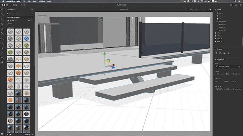
Task: Click the add plus icon at the Libraries panel bottom
Action: 7,135
